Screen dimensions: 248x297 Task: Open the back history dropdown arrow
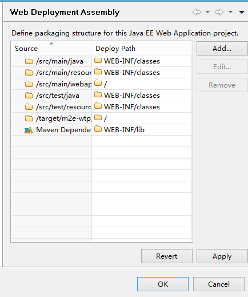coord(207,12)
